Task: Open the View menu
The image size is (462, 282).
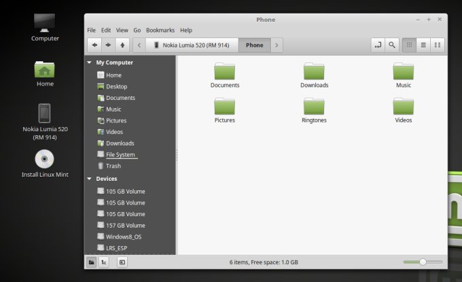Action: click(x=122, y=31)
